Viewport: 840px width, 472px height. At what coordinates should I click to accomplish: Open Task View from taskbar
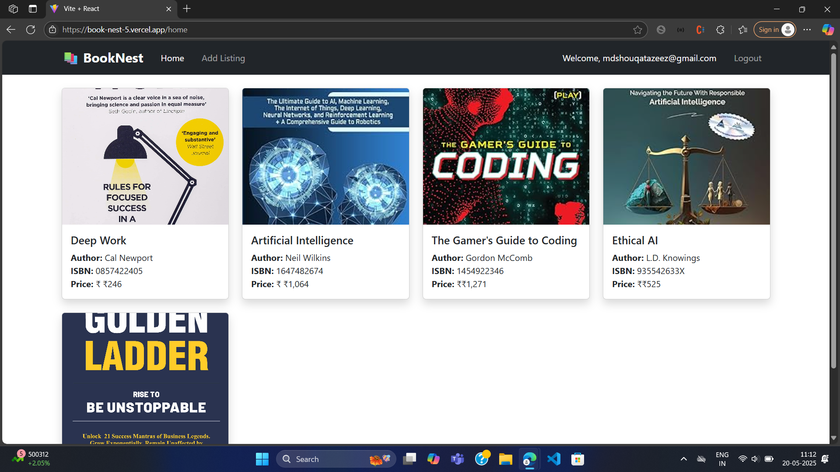coord(409,459)
